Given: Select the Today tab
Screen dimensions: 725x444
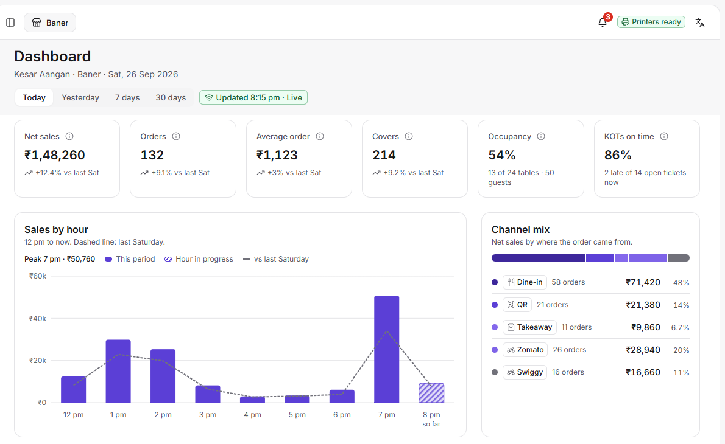Looking at the screenshot, I should click(34, 97).
